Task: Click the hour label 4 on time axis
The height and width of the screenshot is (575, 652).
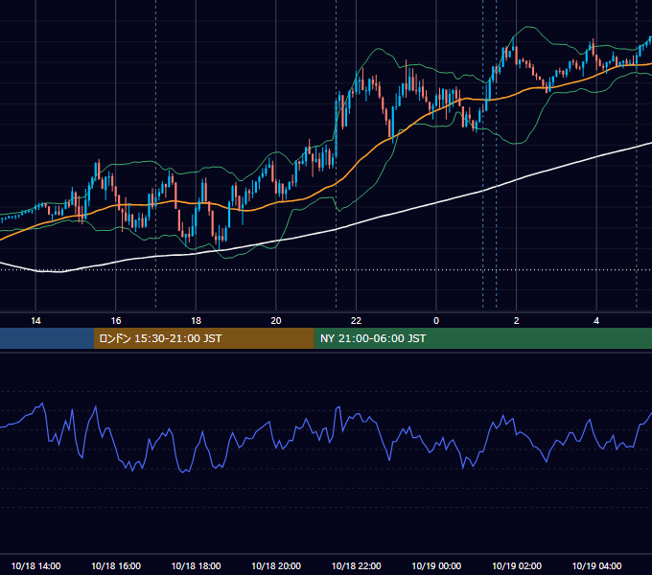Action: [596, 321]
